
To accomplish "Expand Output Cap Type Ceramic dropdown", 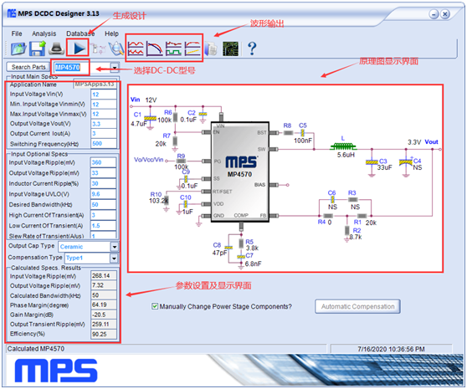I will click(115, 247).
